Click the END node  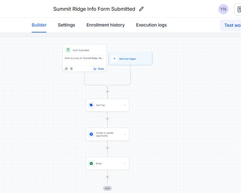point(107,188)
